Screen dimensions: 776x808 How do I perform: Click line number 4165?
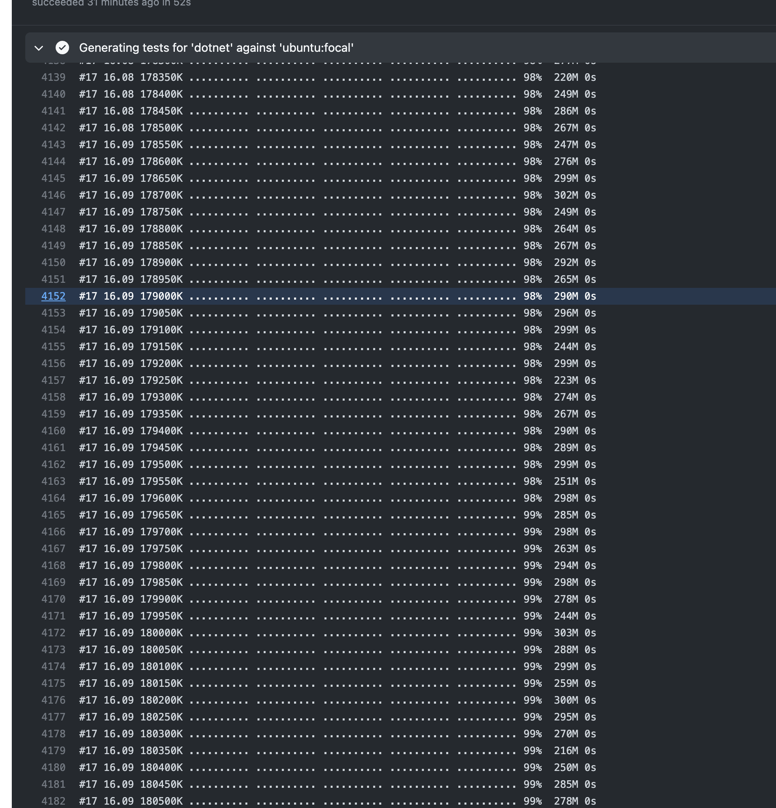54,515
